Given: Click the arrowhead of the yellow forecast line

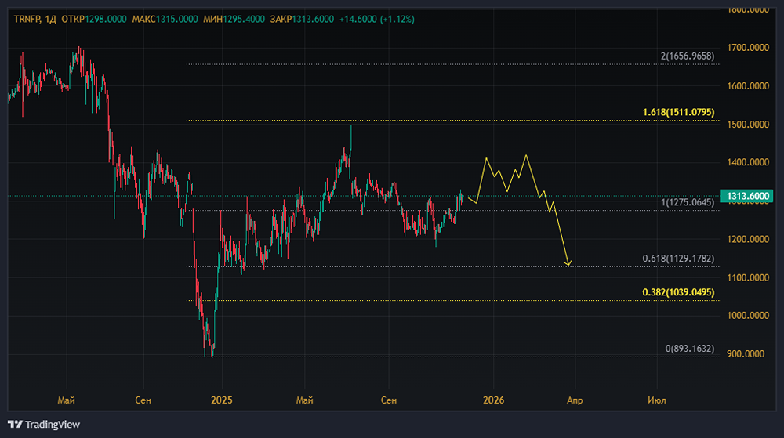Looking at the screenshot, I should tap(568, 262).
